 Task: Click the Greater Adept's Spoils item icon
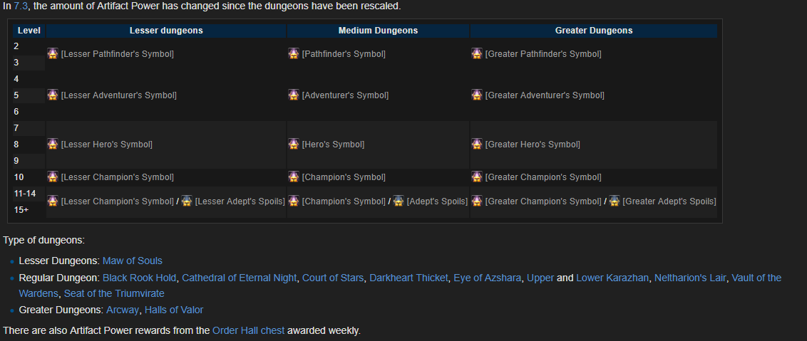coord(615,201)
